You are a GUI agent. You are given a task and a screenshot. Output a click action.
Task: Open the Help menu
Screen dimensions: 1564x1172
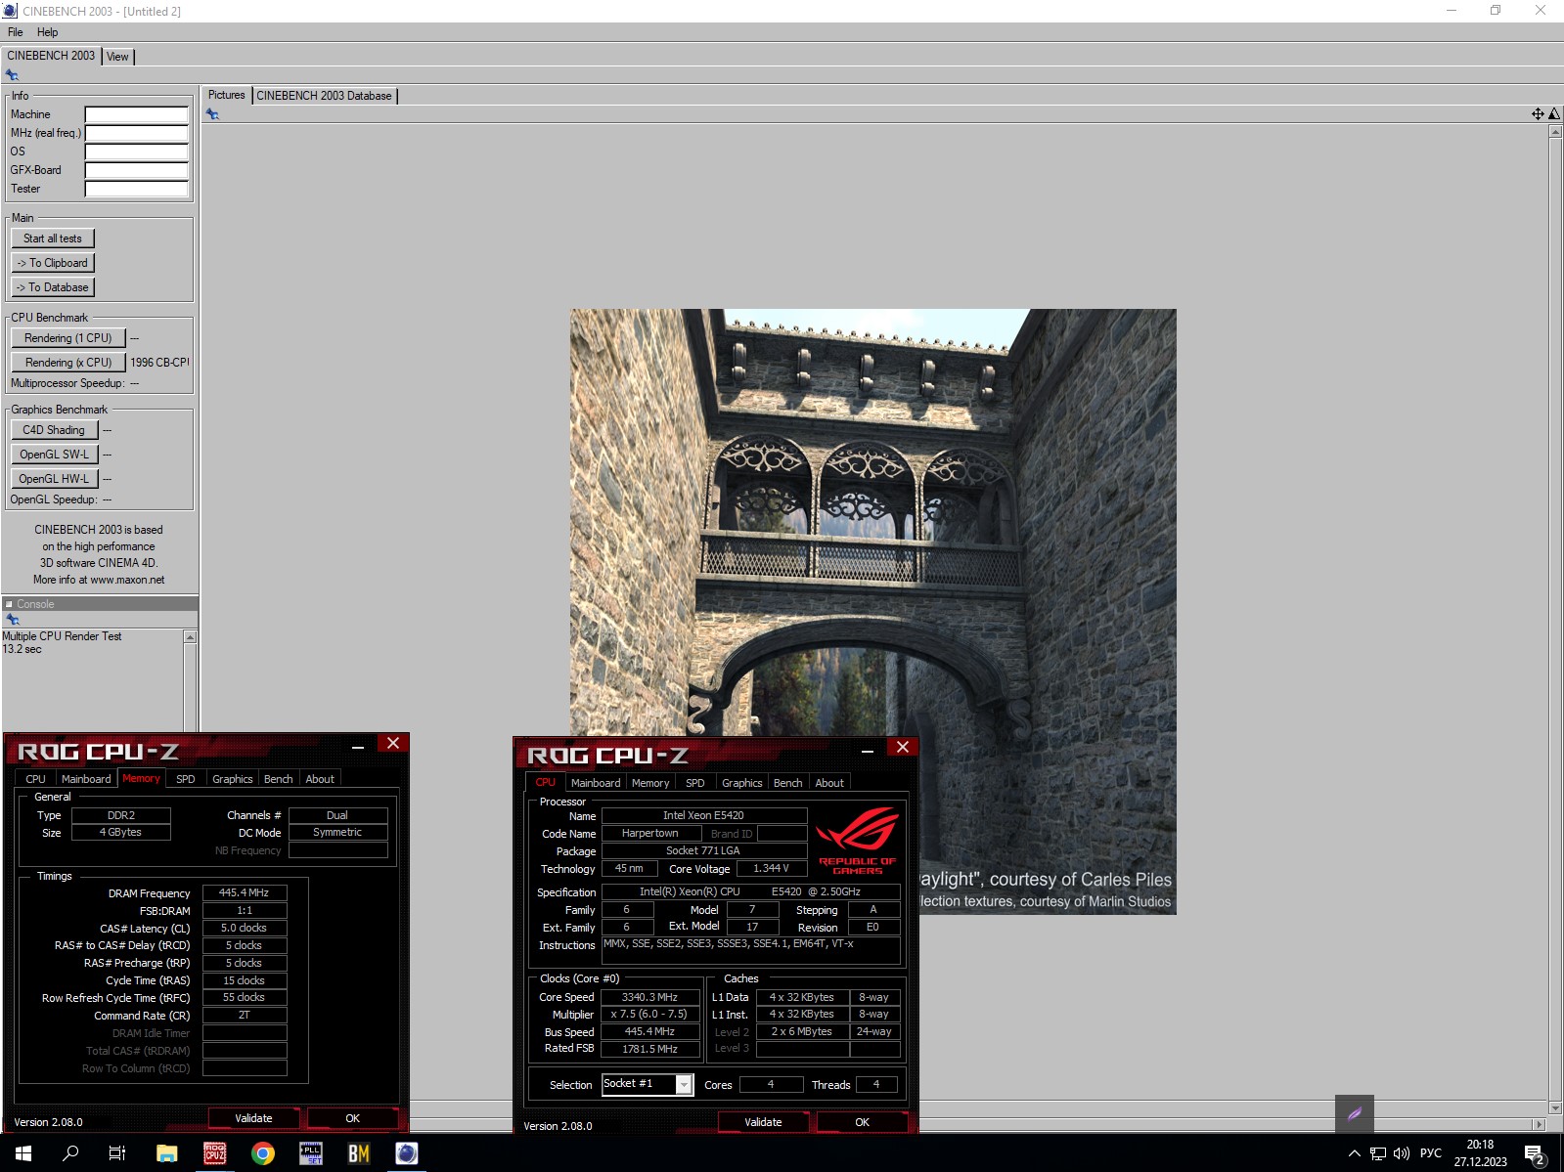48,32
